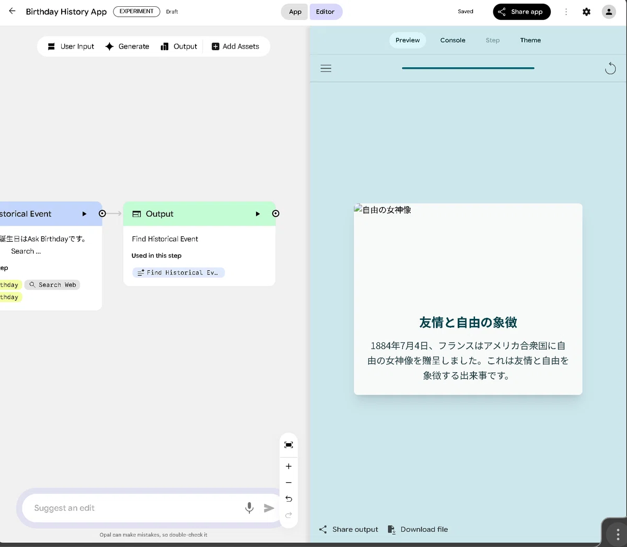Click the EXPERIMENT badge
The image size is (627, 547).
click(136, 11)
